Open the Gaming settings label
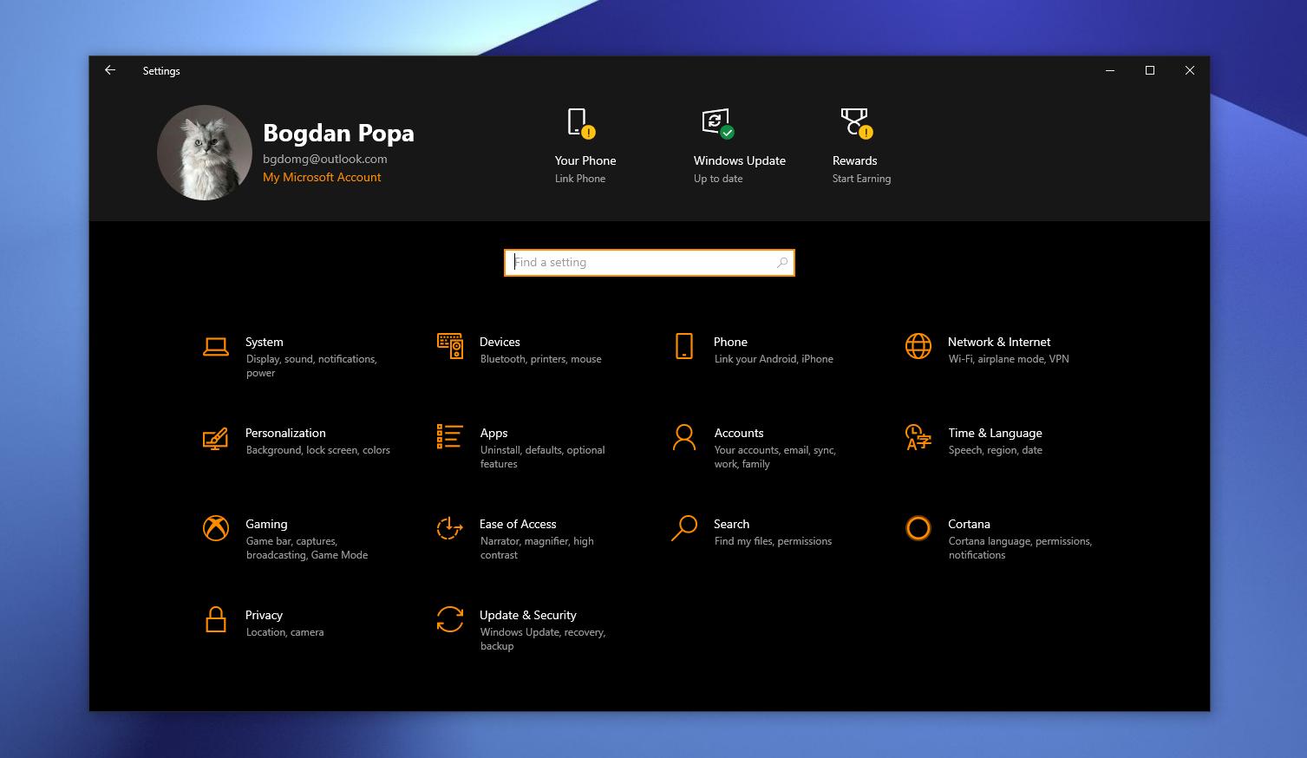The image size is (1307, 758). pos(266,525)
